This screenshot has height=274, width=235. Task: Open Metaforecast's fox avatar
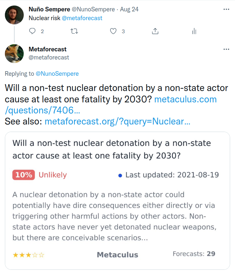[14, 54]
